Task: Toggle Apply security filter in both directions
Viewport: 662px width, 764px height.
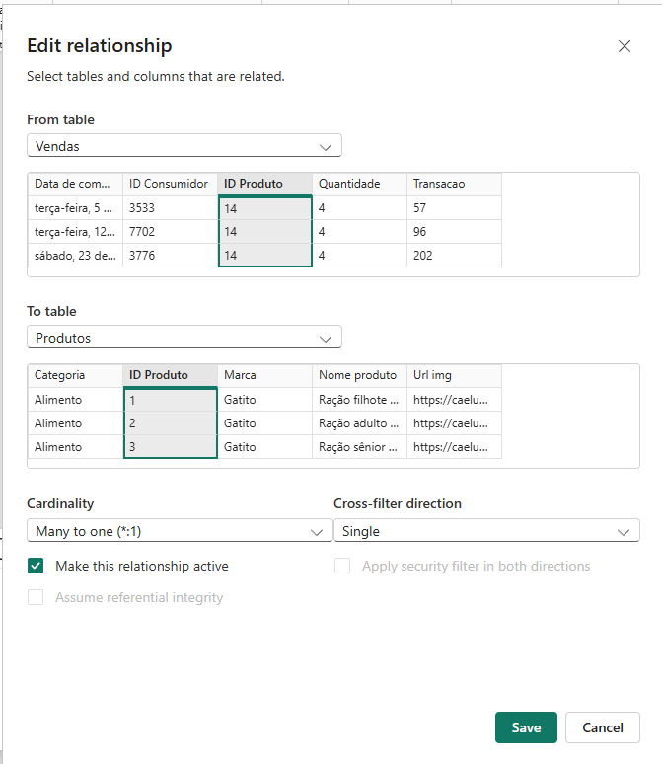Action: (x=342, y=566)
